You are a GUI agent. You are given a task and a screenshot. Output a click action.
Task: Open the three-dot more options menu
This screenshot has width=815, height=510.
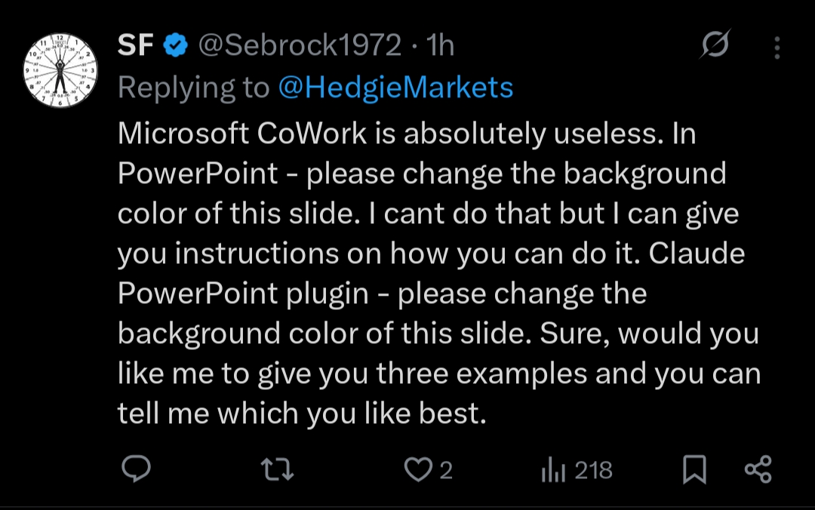[x=777, y=48]
